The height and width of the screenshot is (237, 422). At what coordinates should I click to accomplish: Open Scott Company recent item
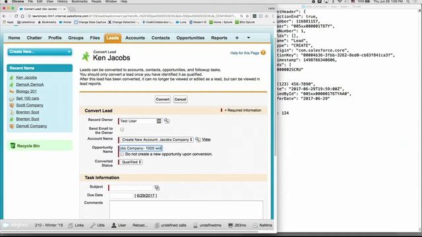click(30, 105)
